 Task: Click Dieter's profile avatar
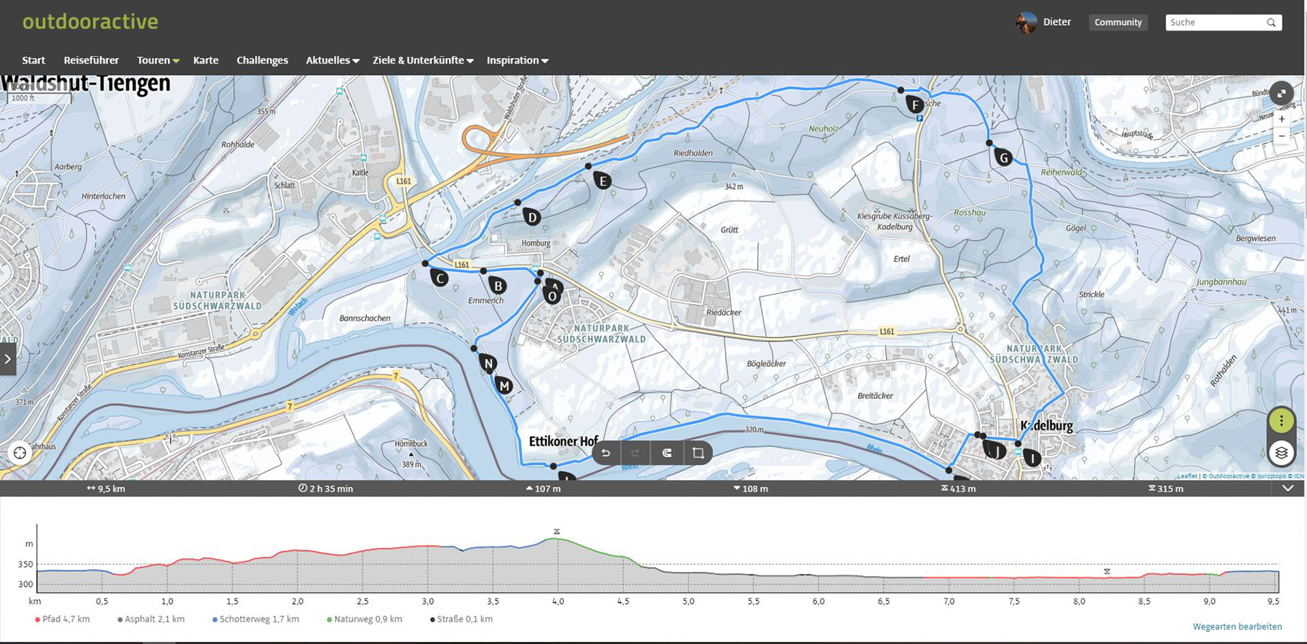point(1026,22)
